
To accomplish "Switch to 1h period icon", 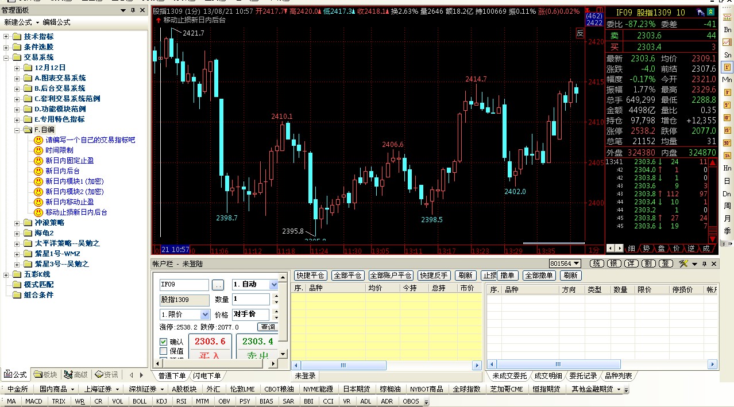I will [727, 155].
